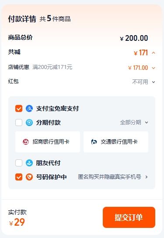The image size is (164, 238).
Task: Expand the 店铺优惠 ¥171.00 dropdown
Action: [154, 68]
